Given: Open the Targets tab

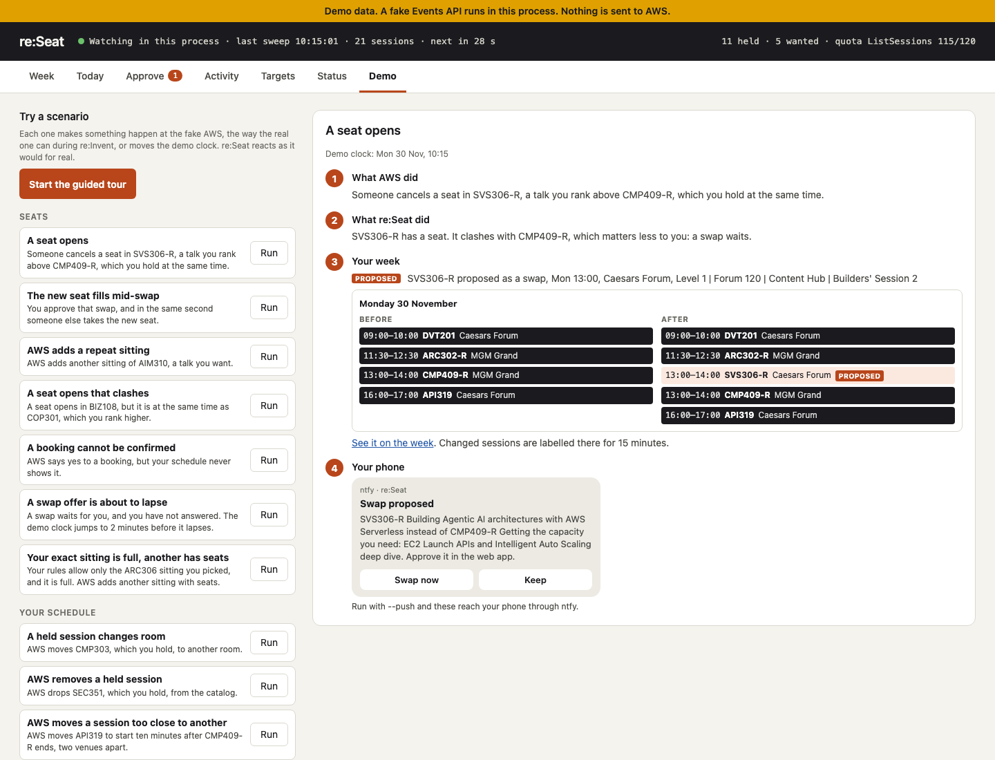Looking at the screenshot, I should 278,76.
